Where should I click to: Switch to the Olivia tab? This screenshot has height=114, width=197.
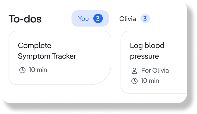point(134,19)
